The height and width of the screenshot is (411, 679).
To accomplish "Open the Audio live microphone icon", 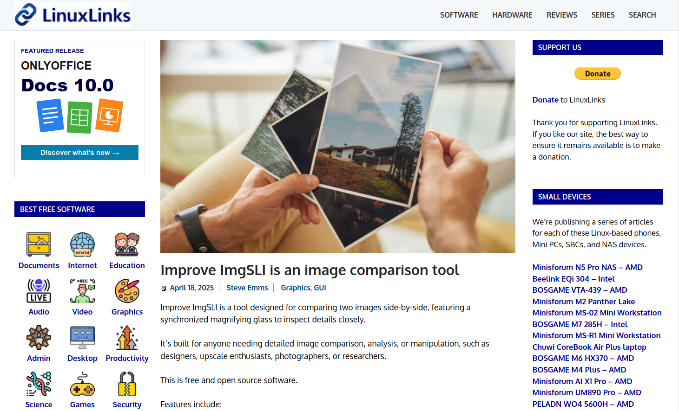I will (x=39, y=291).
